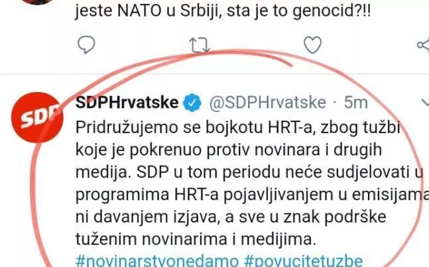Click the blue verified badge
The image size is (429, 267).
coord(192,103)
